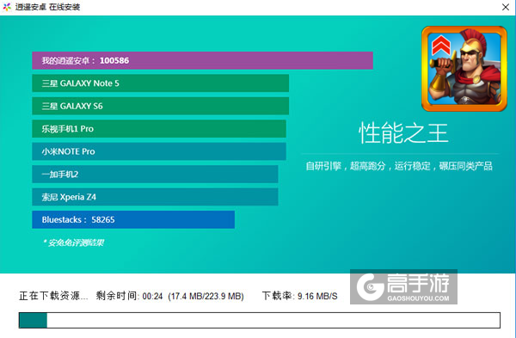
Task: Select the 索尼 Xperia Z4 bar
Action: tap(155, 196)
